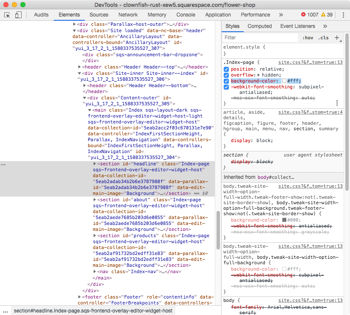Uncheck the background-color #fff checkbox
The image size is (350, 315).
[x=226, y=81]
